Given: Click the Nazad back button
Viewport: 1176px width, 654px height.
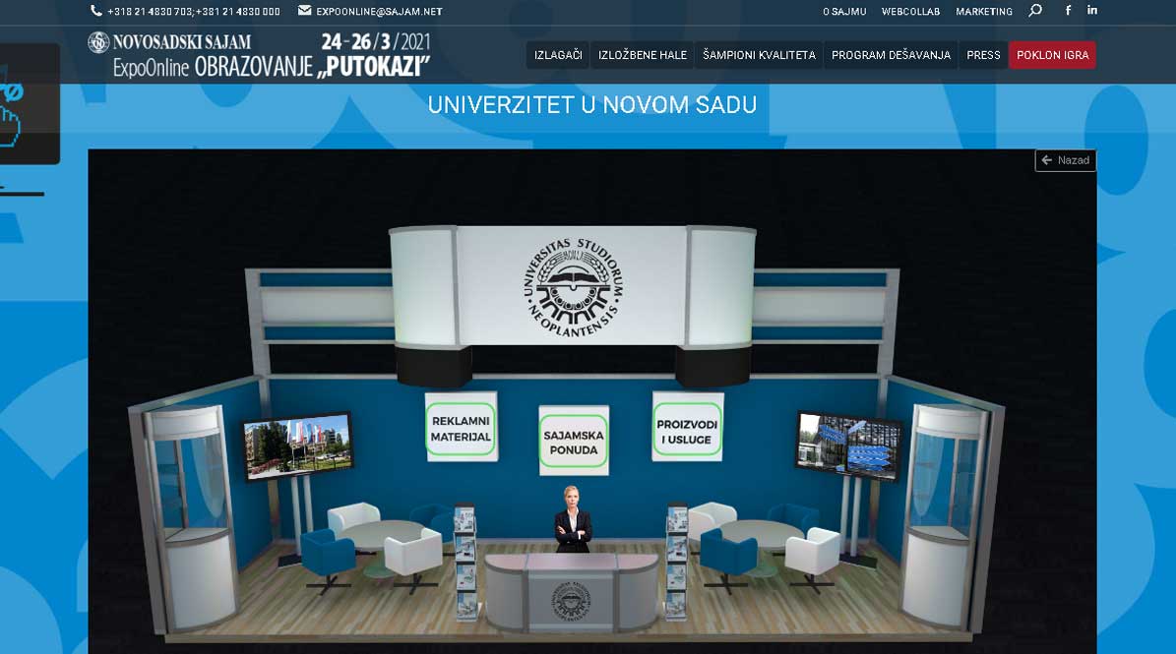Looking at the screenshot, I should pos(1065,160).
